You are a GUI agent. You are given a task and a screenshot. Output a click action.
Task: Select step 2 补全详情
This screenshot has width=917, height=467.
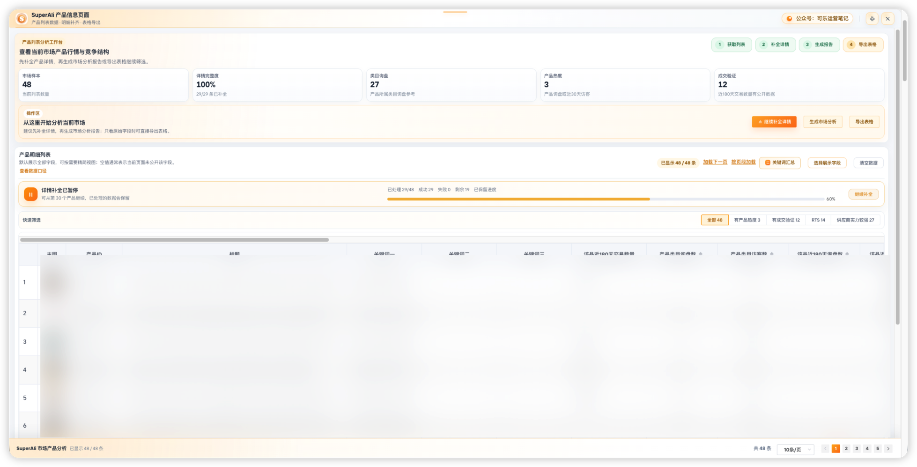776,44
